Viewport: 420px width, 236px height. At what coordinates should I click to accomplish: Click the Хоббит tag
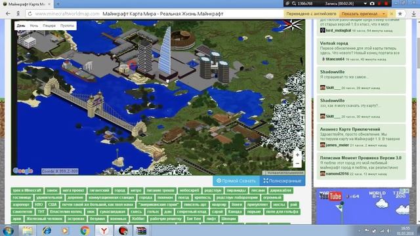point(138,218)
